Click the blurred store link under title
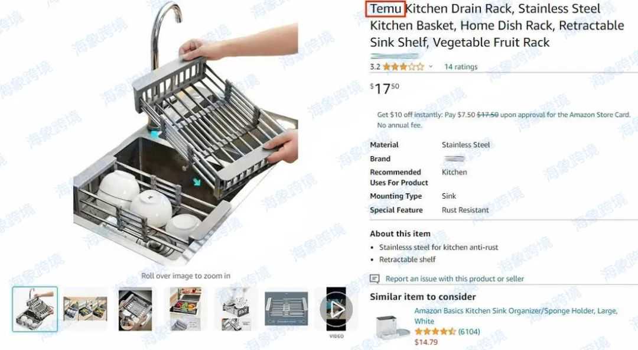Image resolution: width=638 pixels, height=350 pixels. [x=394, y=56]
